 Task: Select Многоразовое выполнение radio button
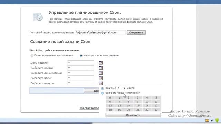[x=81, y=56]
